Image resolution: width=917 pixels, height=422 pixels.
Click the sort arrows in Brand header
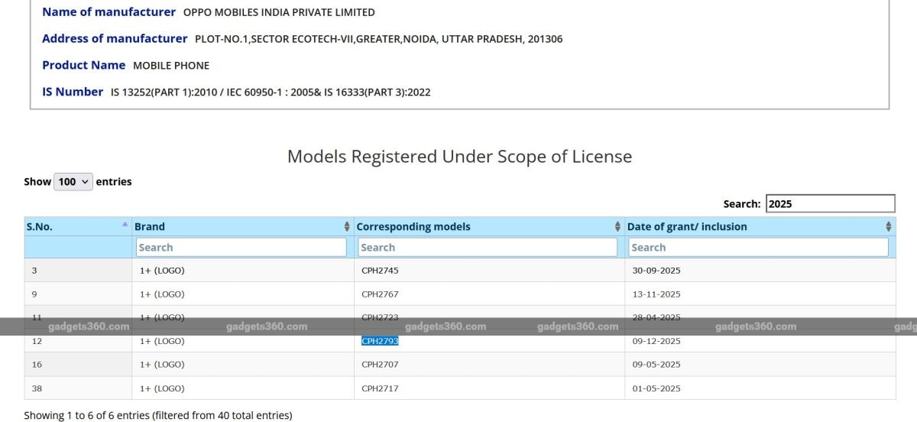tap(348, 227)
